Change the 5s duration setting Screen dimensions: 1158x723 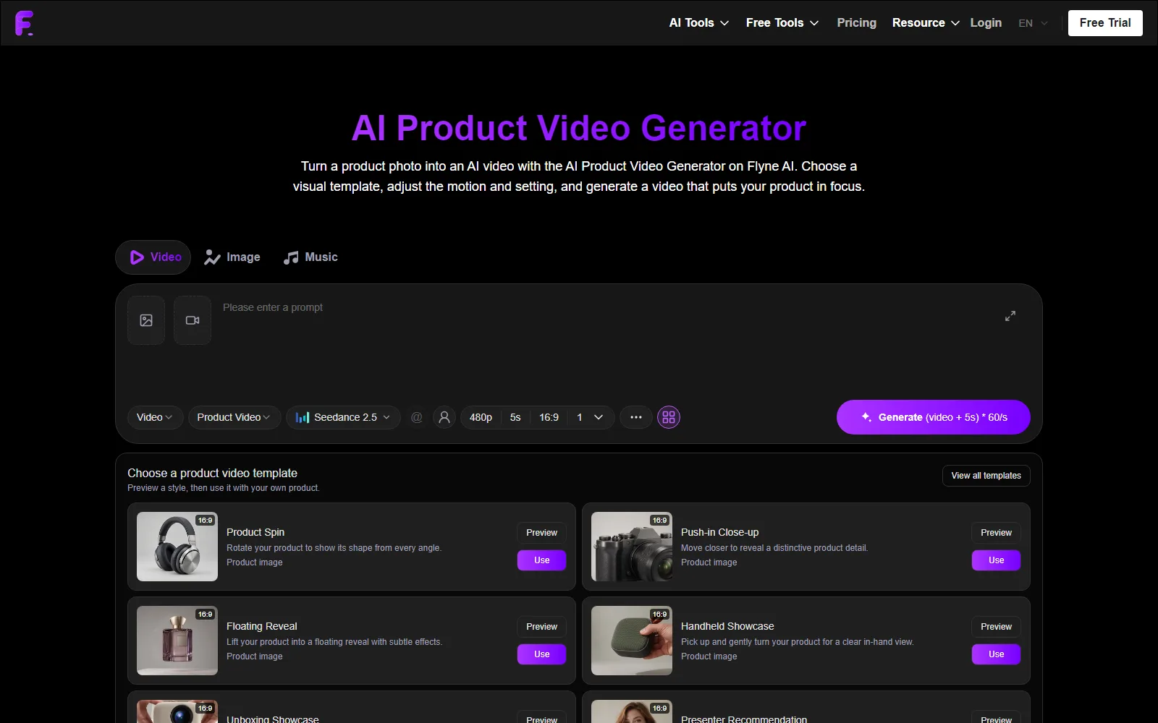pyautogui.click(x=515, y=417)
